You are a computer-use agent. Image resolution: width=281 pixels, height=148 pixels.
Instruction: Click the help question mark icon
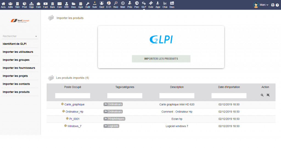[x=277, y=5]
